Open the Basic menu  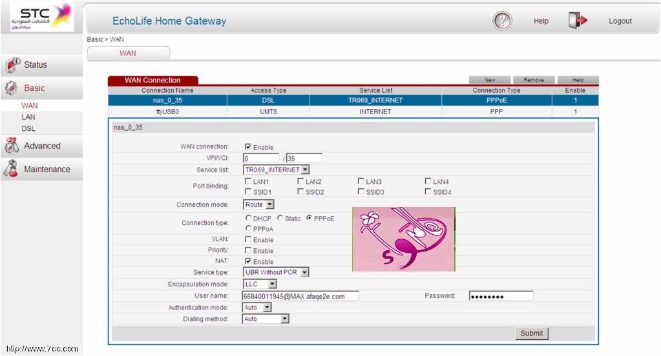42,88
